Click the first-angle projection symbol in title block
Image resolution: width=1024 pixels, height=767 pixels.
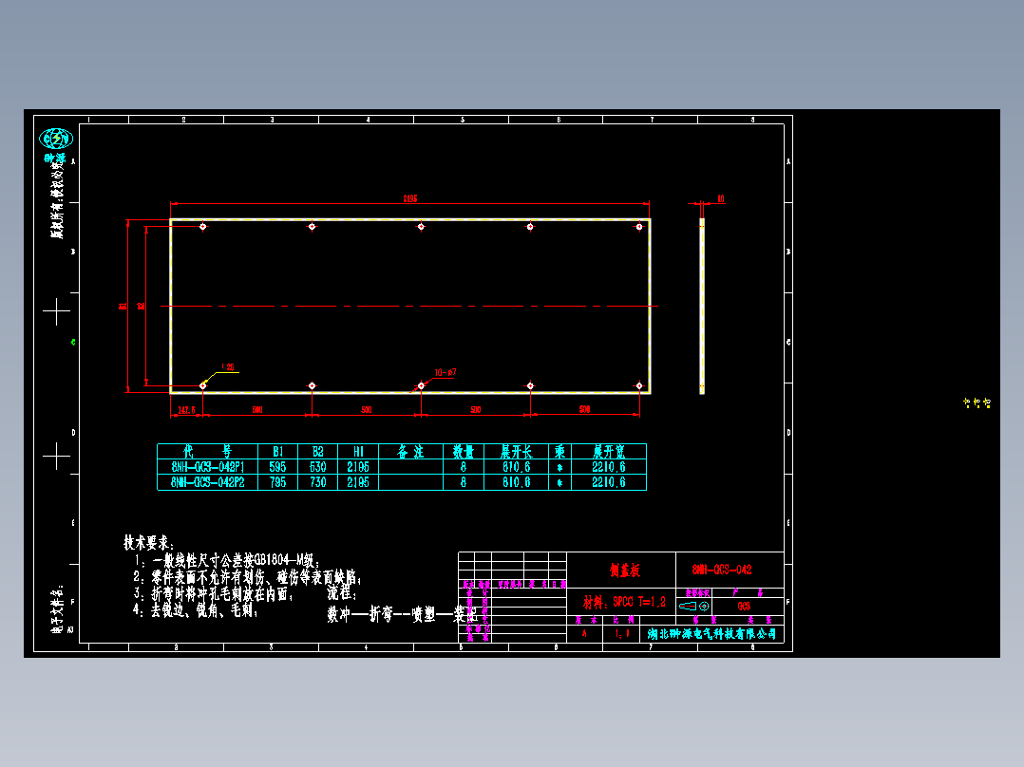694,607
